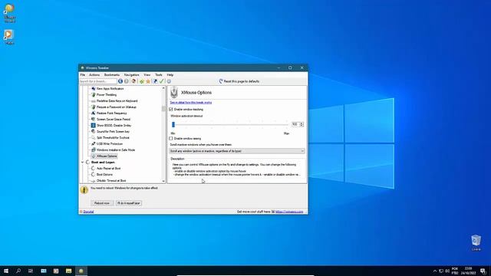Click the taskbar clock and date
Screen dimensions: 491x276
coord(468,271)
